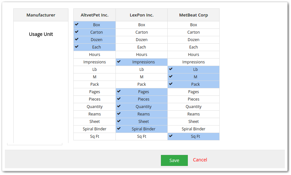The height and width of the screenshot is (175, 291).
Task: Deselect M under MetBeat Corp
Action: (x=193, y=77)
